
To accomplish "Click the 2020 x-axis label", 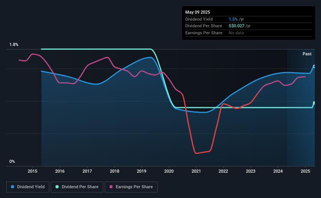I will 169,171.
